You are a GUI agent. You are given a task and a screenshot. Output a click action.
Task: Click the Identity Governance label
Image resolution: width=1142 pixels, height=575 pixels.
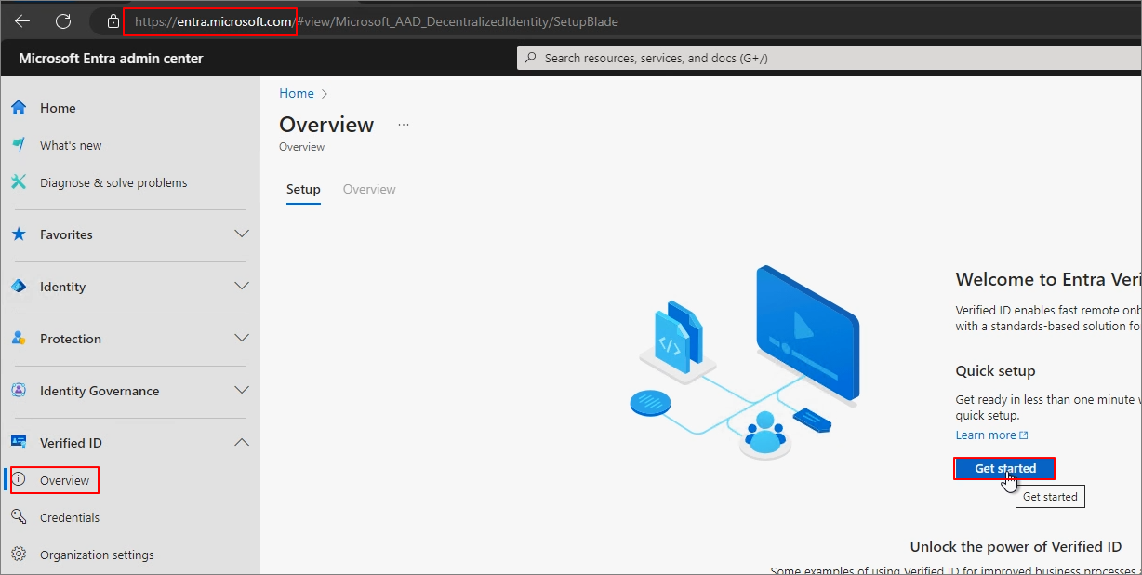click(x=100, y=391)
